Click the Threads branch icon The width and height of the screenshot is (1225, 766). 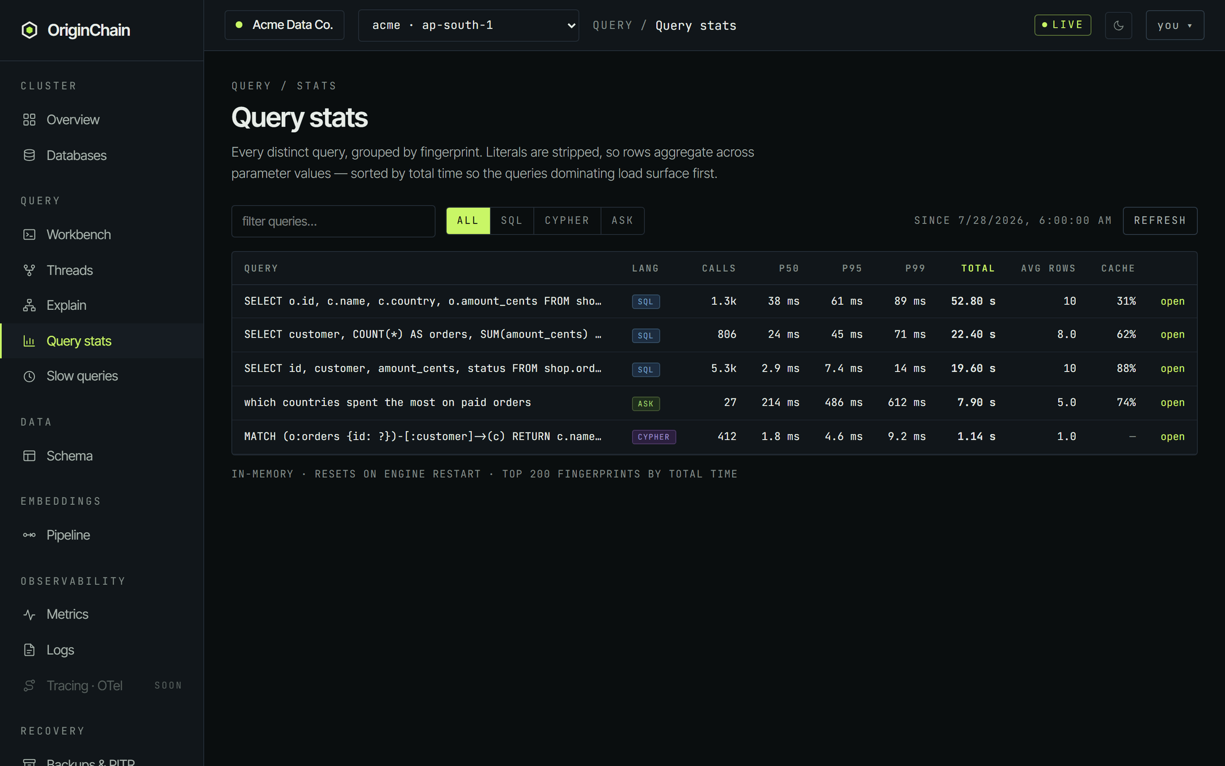pyautogui.click(x=29, y=271)
